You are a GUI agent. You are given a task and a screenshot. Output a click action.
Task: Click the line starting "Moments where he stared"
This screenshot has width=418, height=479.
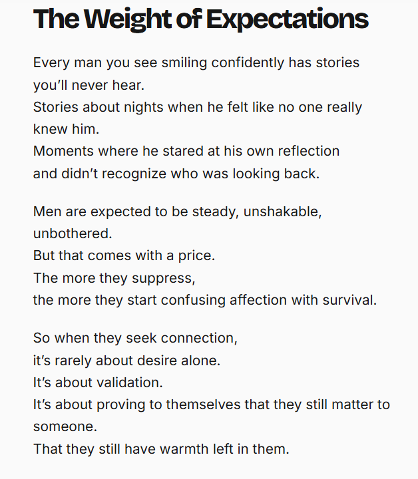pyautogui.click(x=186, y=151)
